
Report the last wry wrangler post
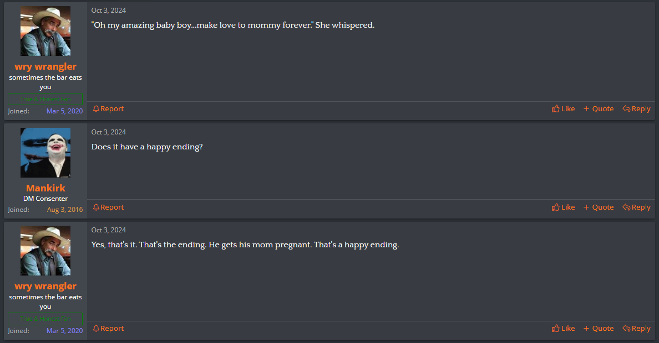(108, 329)
